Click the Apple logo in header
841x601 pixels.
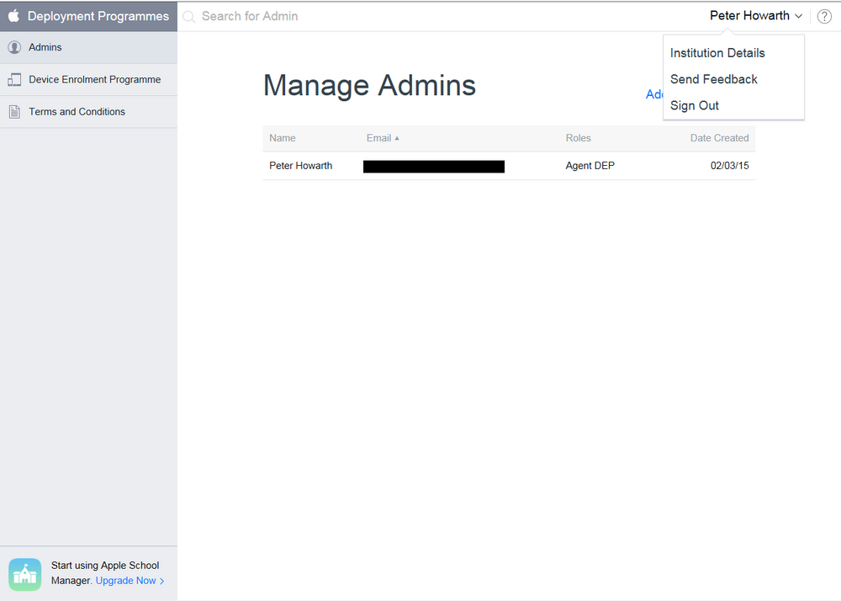[14, 15]
